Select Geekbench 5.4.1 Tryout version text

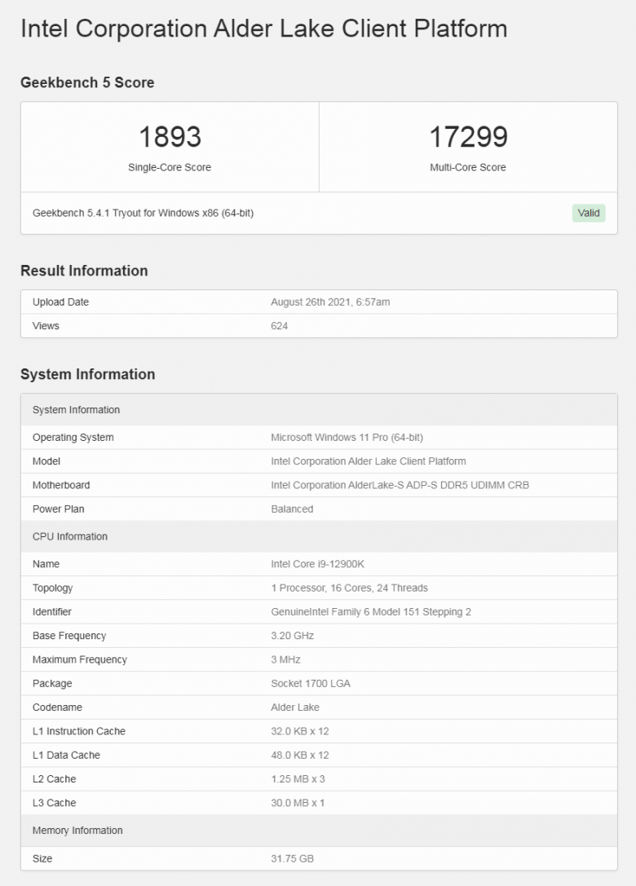tap(143, 213)
